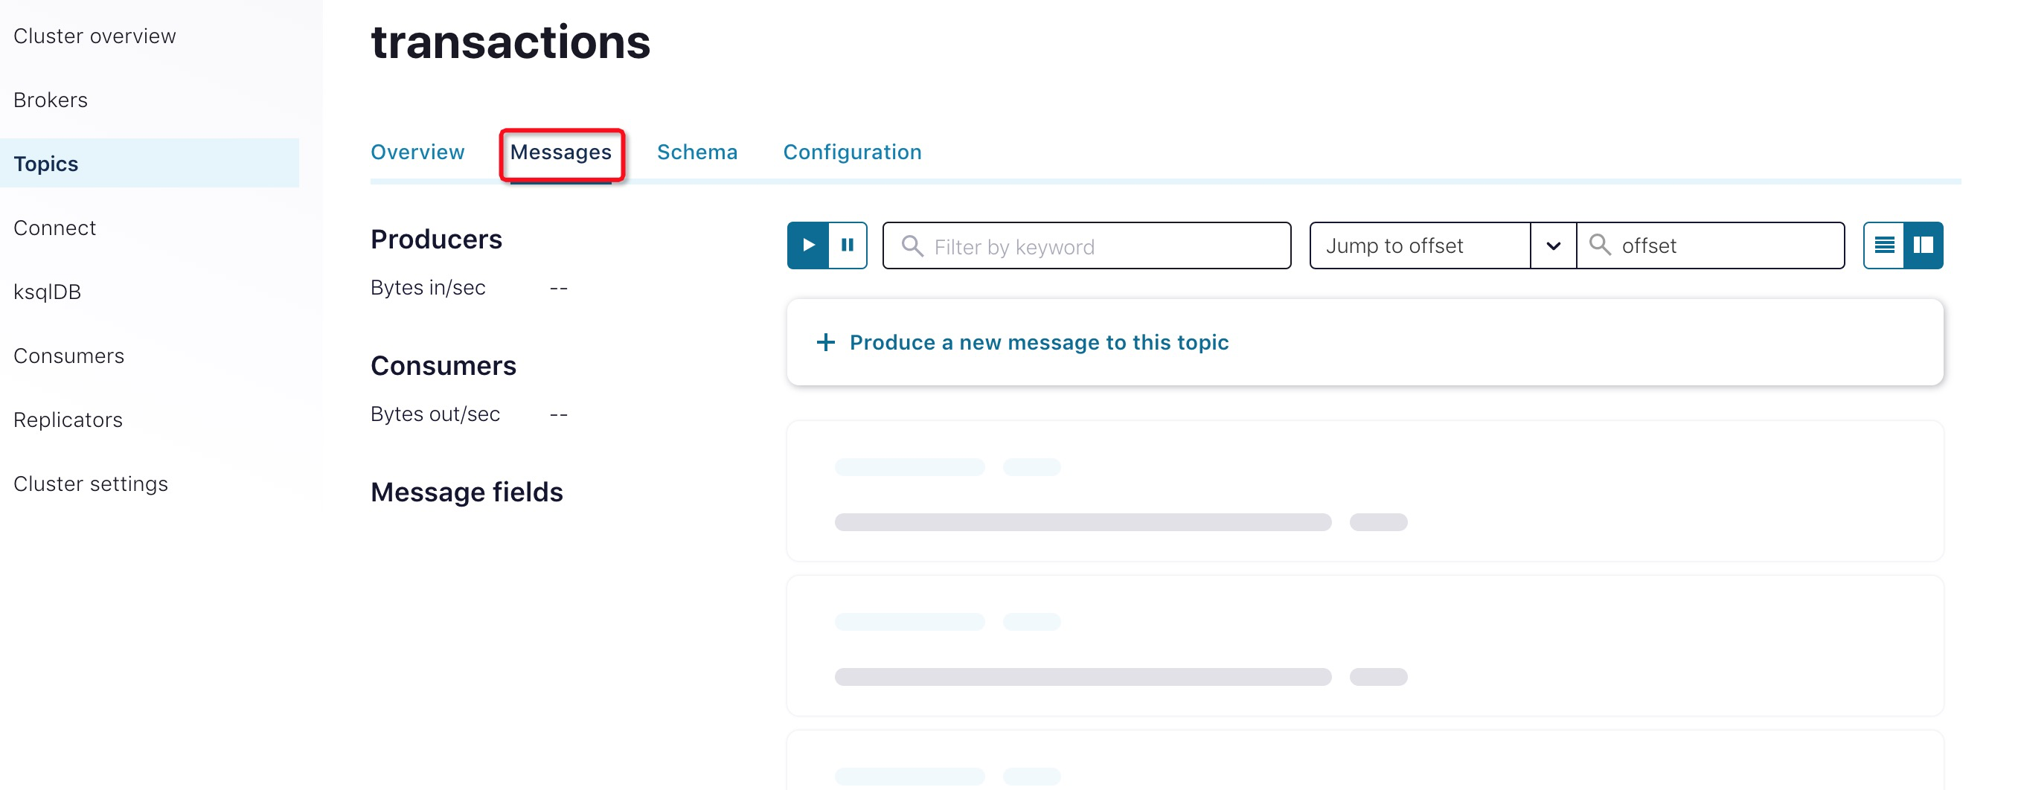
Task: Select the Messages tab
Action: coord(560,152)
